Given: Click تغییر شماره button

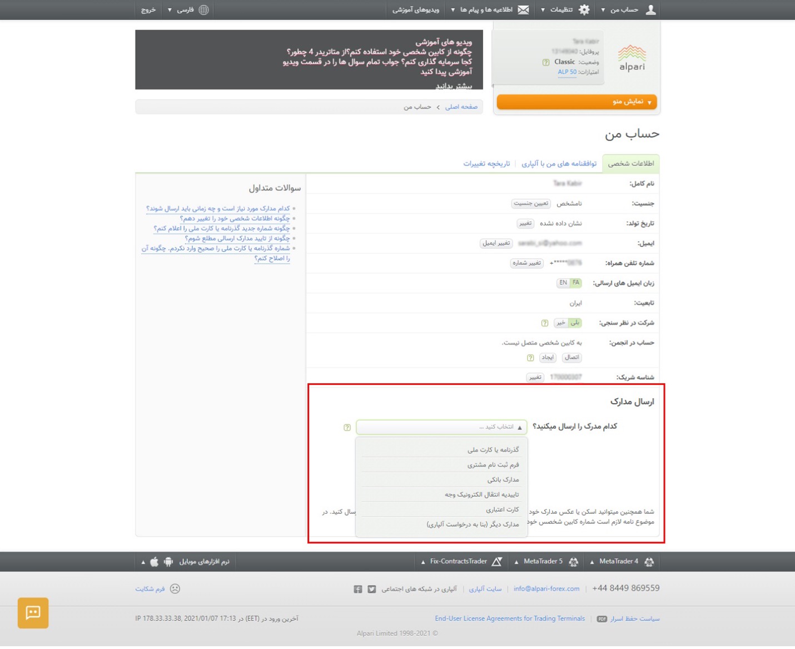Looking at the screenshot, I should (526, 263).
